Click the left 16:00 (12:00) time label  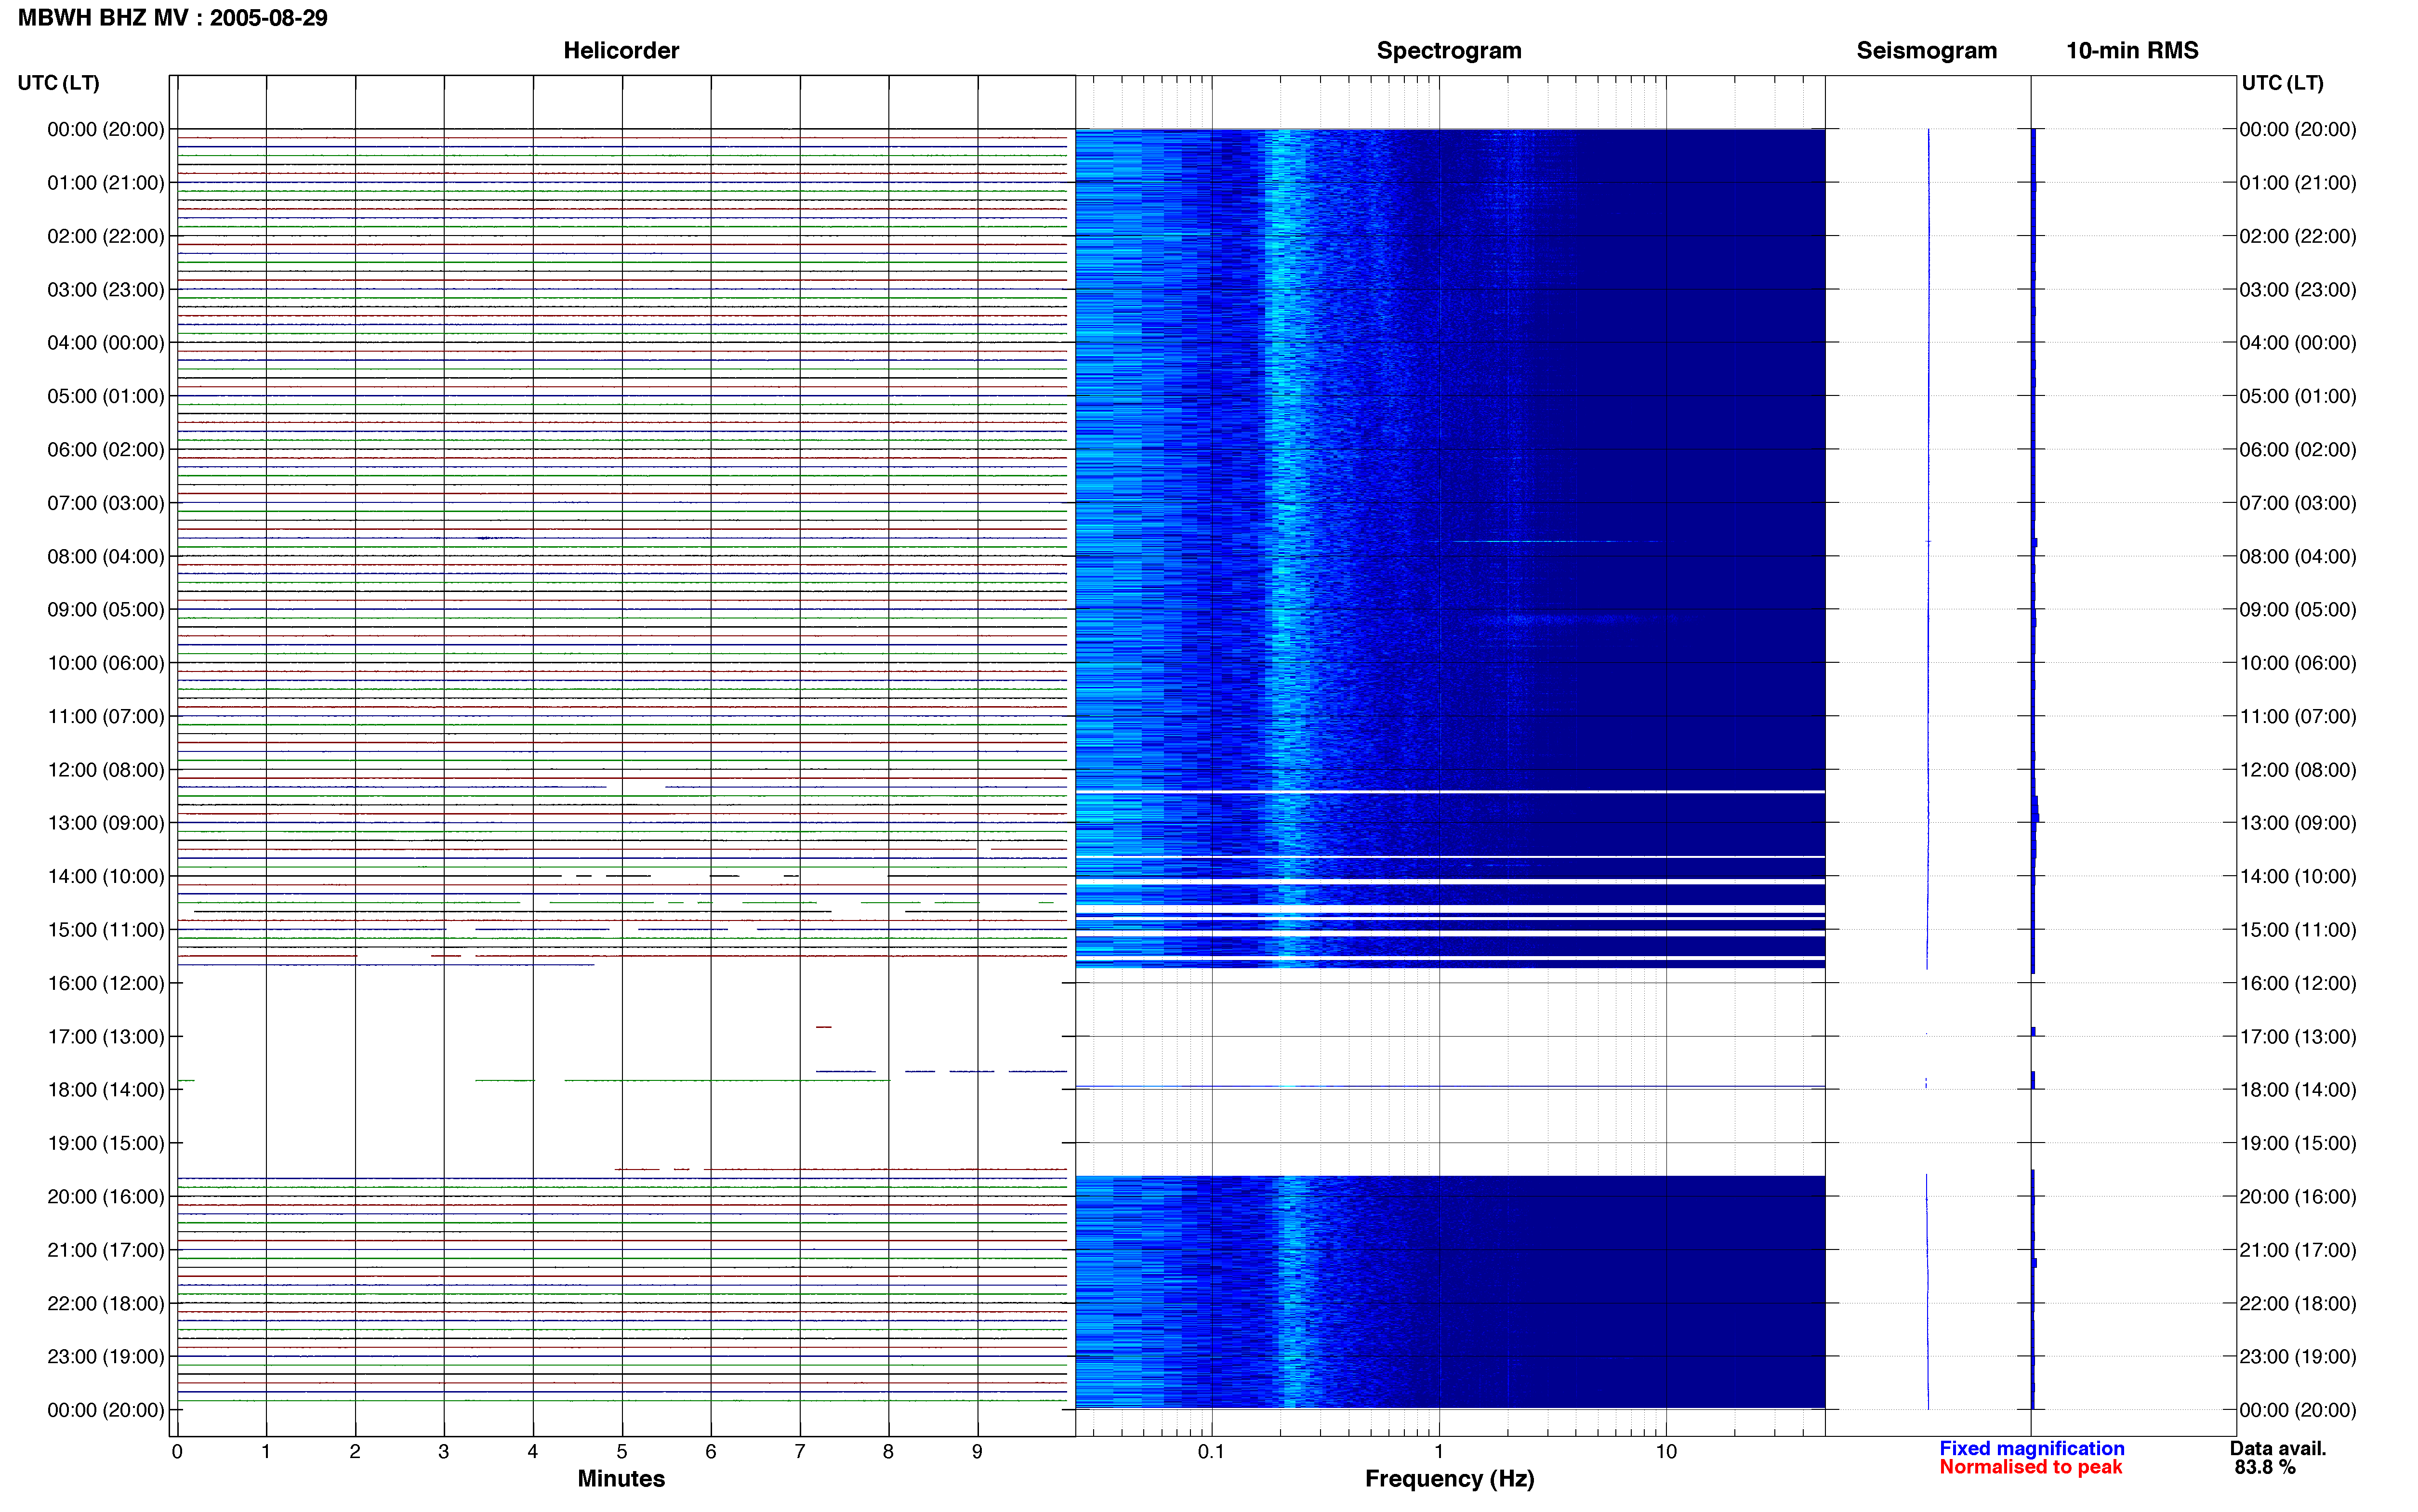[106, 983]
